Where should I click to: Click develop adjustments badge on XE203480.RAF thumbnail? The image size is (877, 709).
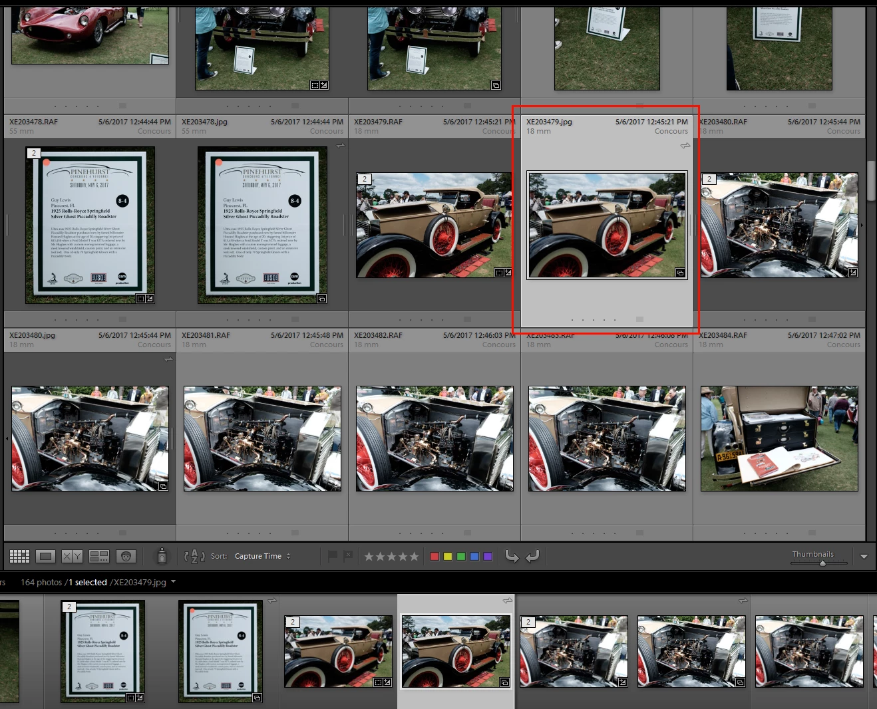point(852,273)
